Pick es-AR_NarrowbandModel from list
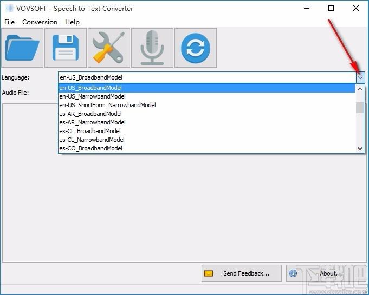369x295 pixels. pos(207,122)
